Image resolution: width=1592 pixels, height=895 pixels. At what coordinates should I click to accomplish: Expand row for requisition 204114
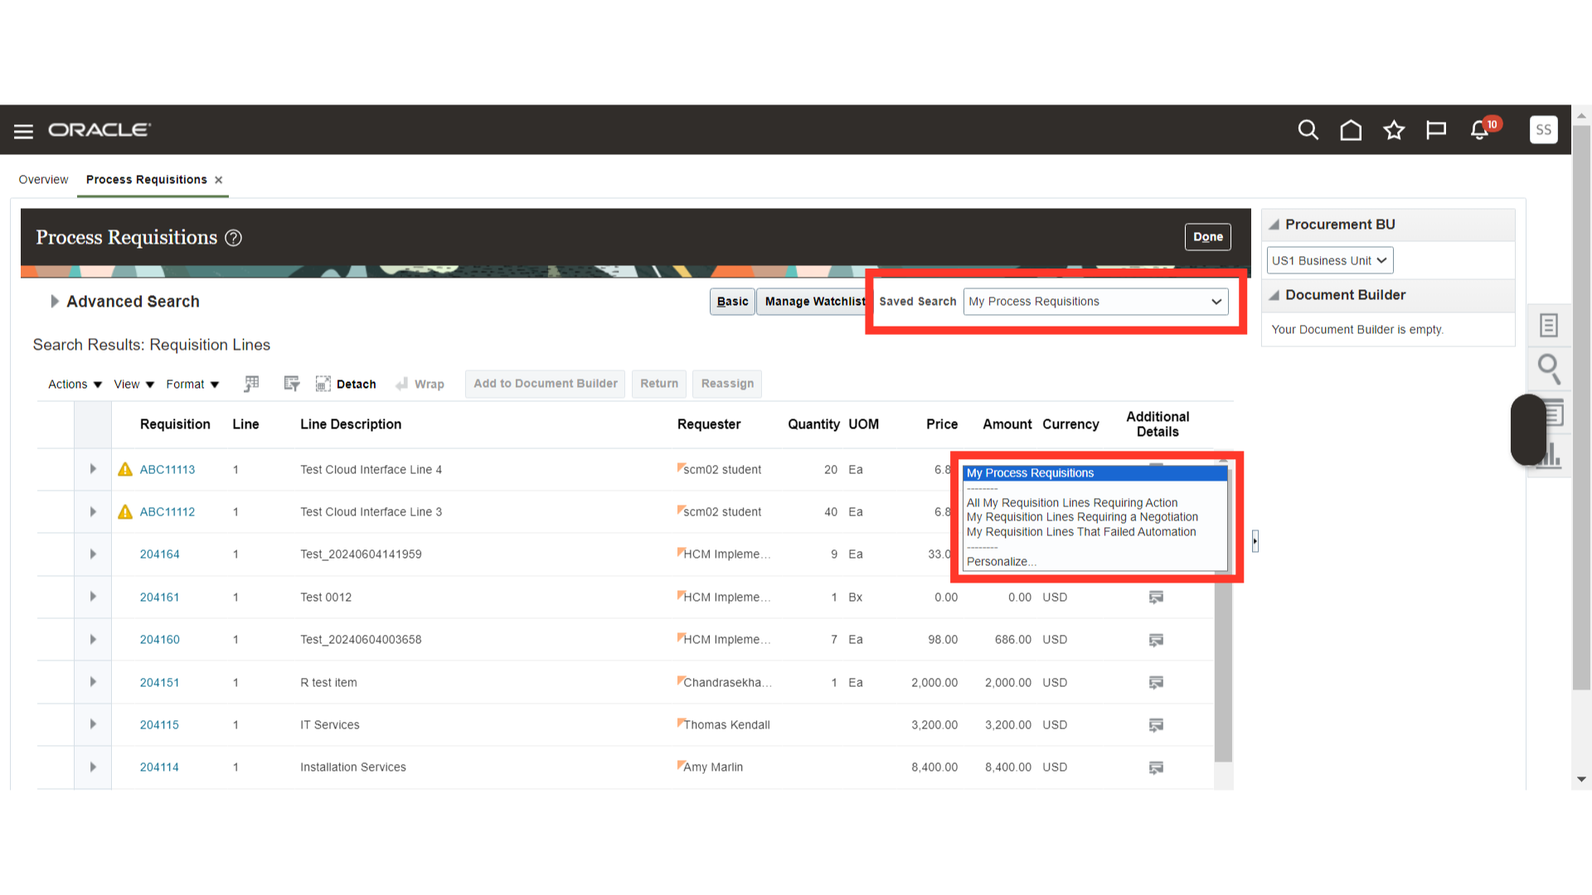(x=93, y=767)
